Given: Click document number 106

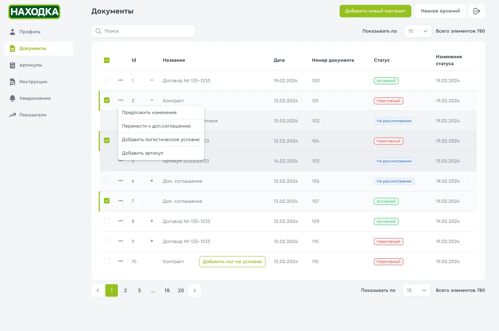Looking at the screenshot, I should [316, 181].
